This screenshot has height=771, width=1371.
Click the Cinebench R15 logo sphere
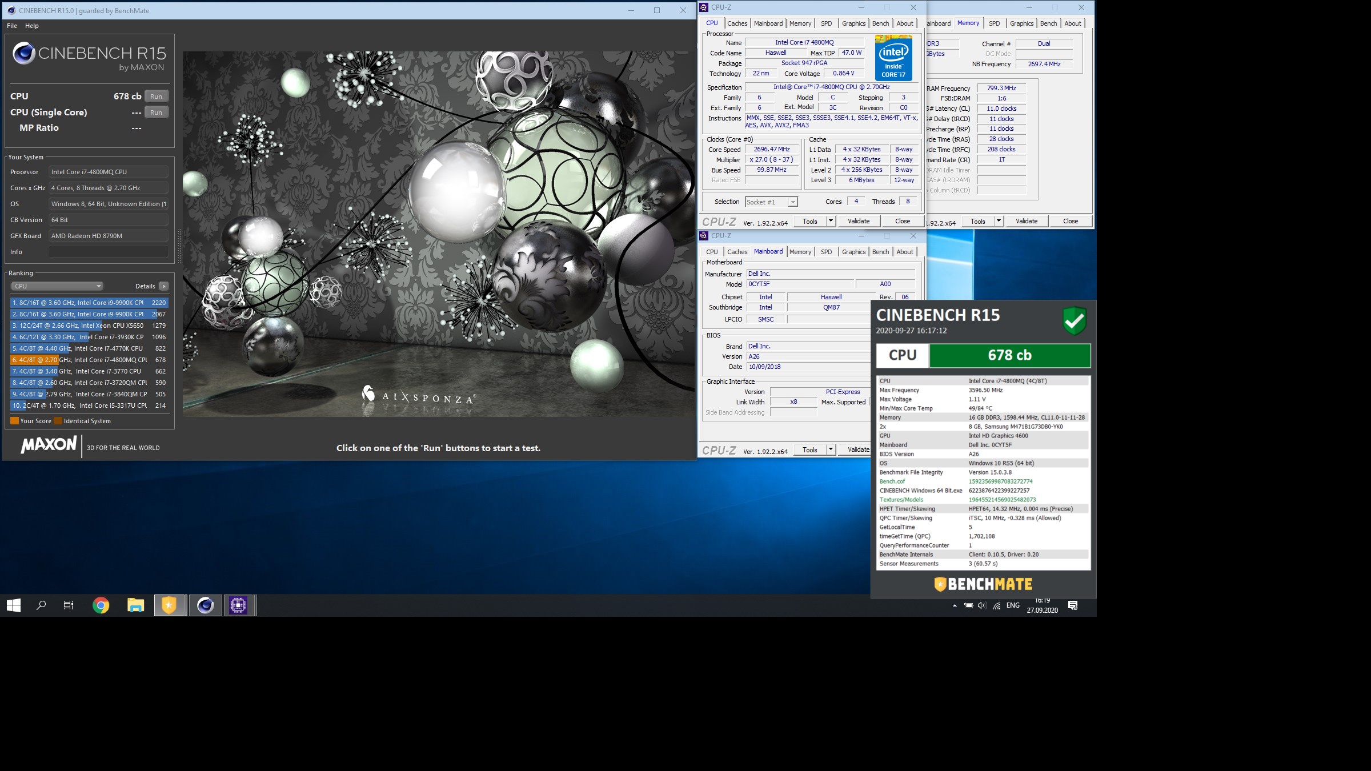pyautogui.click(x=24, y=53)
